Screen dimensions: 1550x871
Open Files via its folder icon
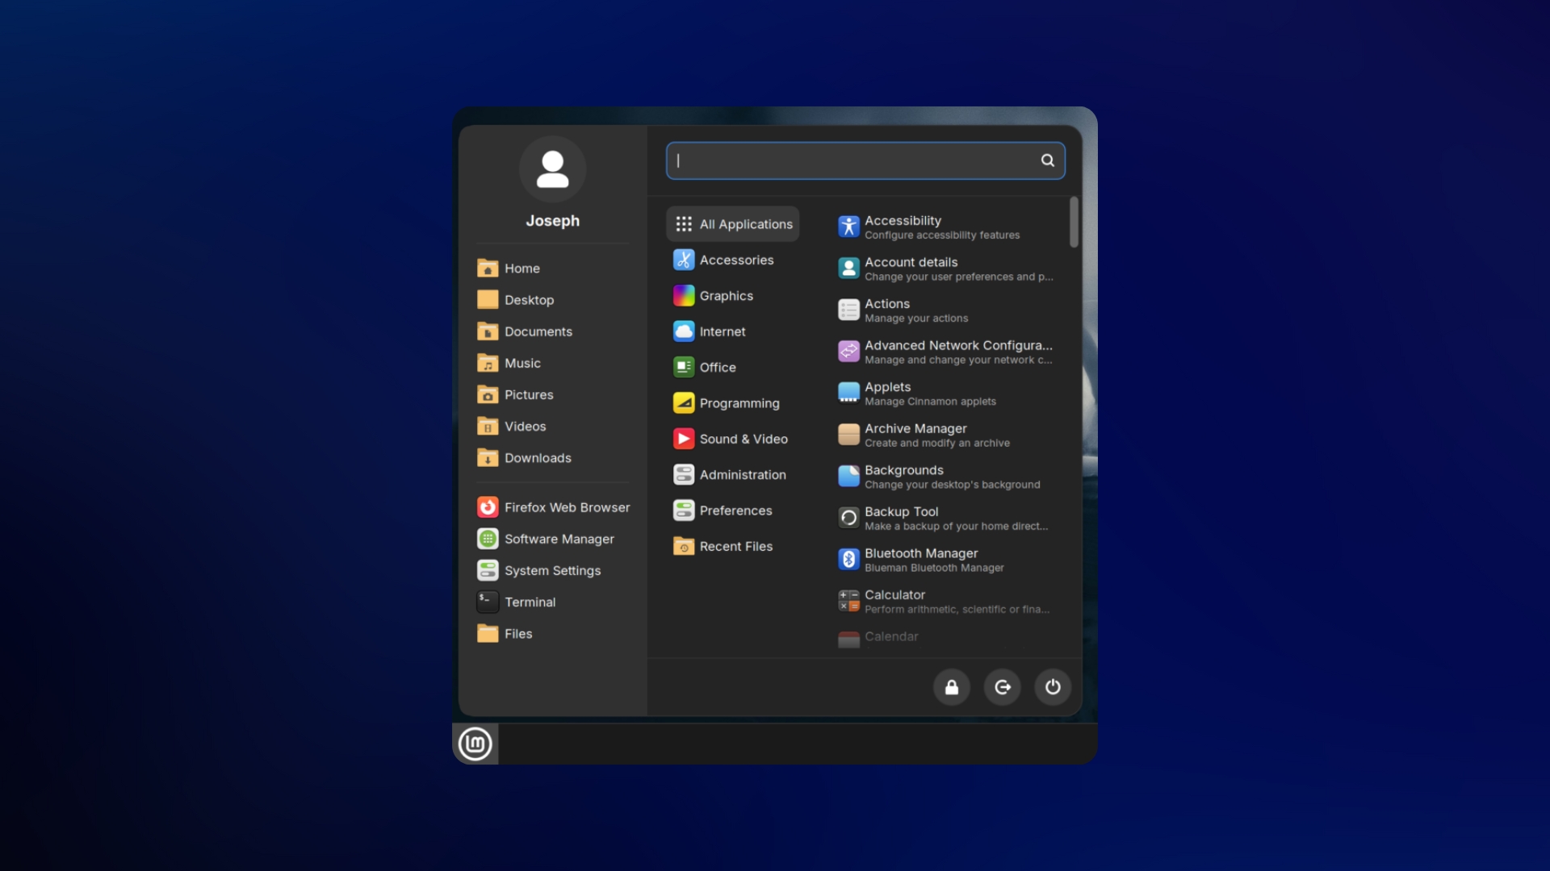(488, 633)
